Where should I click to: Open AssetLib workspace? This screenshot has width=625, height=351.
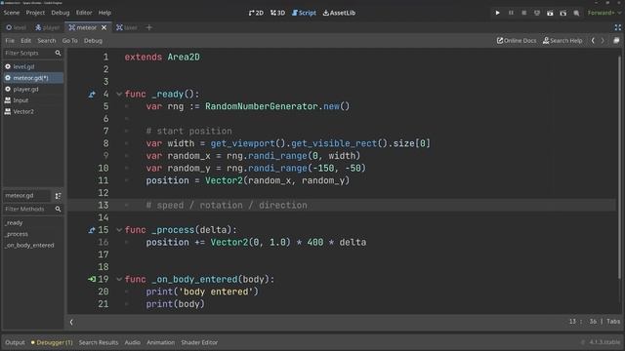[x=339, y=13]
